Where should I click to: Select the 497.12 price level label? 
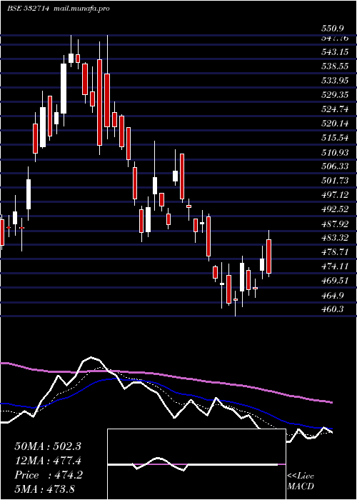334,195
